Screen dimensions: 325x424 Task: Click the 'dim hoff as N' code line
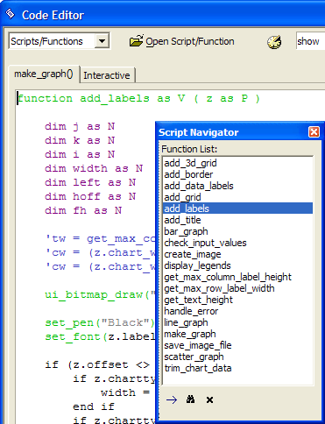[90, 196]
